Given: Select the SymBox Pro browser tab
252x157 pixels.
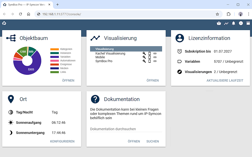Looking at the screenshot, I should [x=27, y=5].
